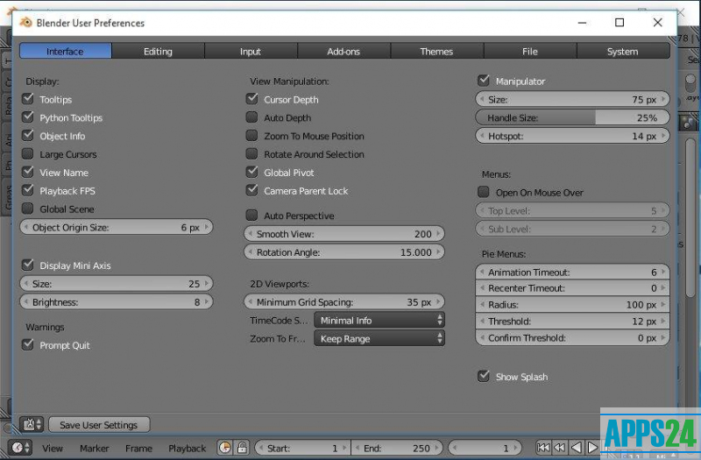This screenshot has width=701, height=460.
Task: Enable Auto Perspective
Action: tap(252, 216)
